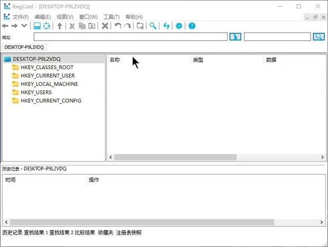Close the inner MDI child window
The height and width of the screenshot is (247, 328).
point(324,17)
